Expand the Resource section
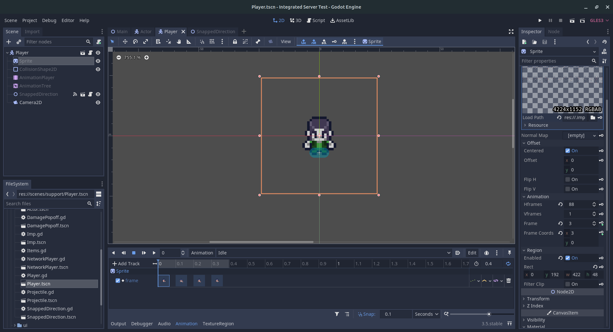613x332 pixels. [536, 125]
